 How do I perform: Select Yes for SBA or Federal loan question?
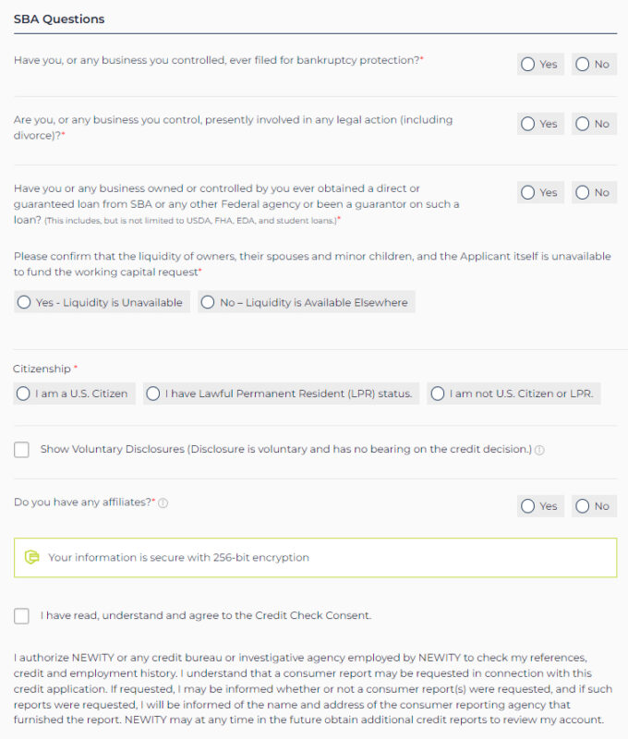click(540, 192)
